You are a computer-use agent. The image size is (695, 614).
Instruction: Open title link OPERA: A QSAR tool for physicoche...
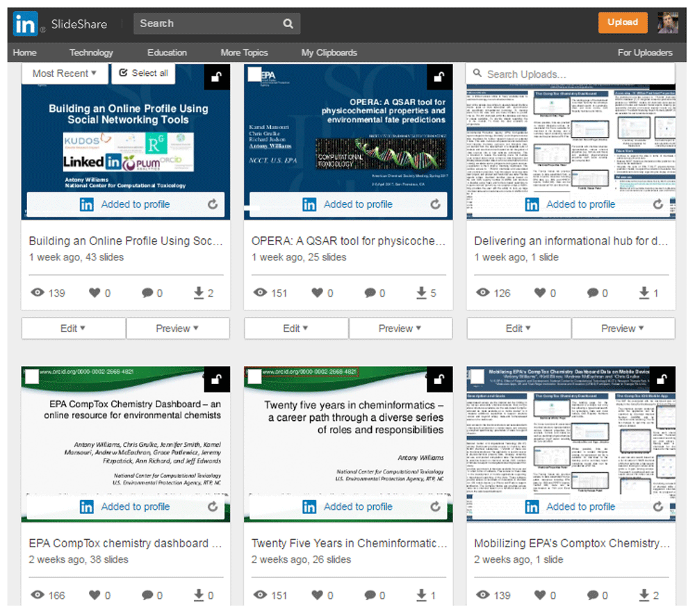[348, 241]
